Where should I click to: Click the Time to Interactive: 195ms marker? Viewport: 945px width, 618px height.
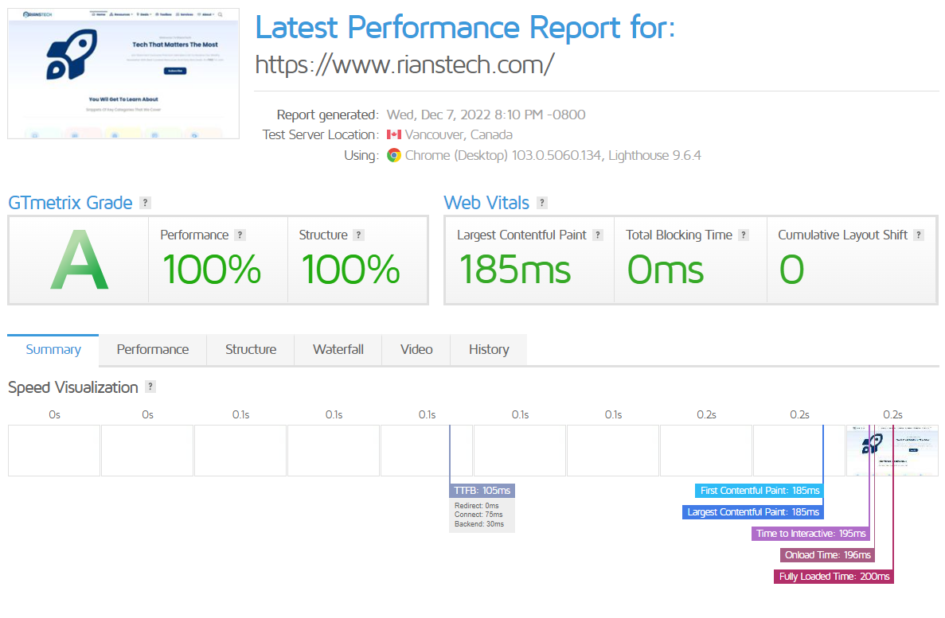pyautogui.click(x=810, y=534)
